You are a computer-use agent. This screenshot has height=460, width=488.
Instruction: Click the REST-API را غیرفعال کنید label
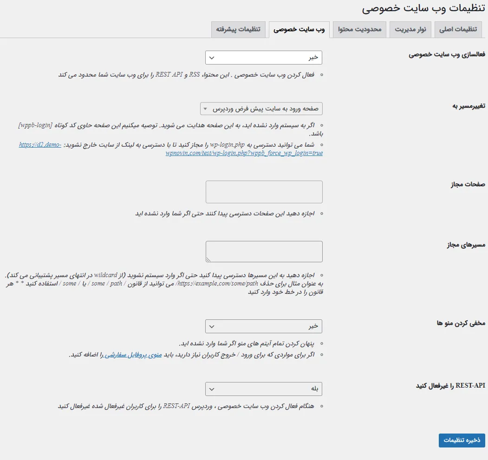click(x=451, y=386)
